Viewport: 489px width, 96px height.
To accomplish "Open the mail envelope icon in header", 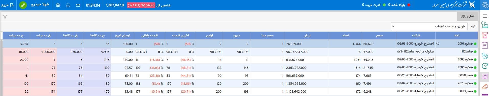I will point(78,5).
